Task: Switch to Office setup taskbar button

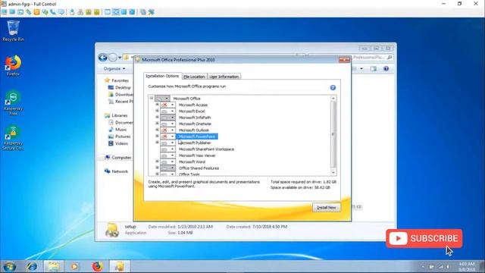Action: pos(120,266)
